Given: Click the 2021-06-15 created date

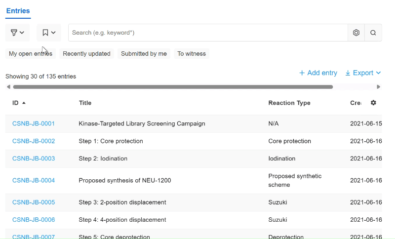Looking at the screenshot, I should click(366, 123).
